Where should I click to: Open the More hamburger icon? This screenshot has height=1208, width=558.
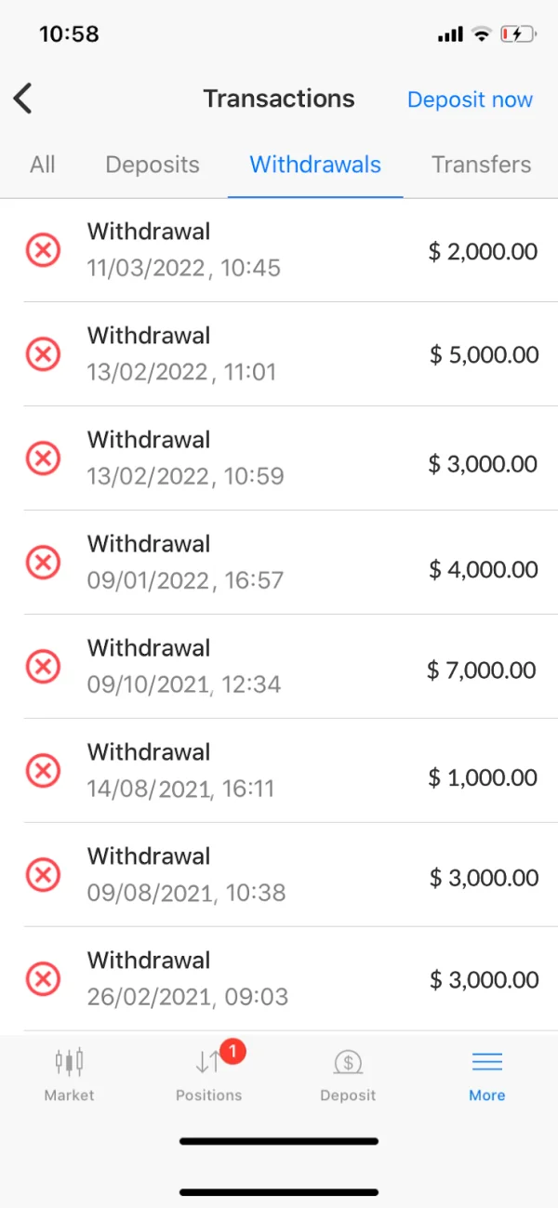pos(486,1062)
